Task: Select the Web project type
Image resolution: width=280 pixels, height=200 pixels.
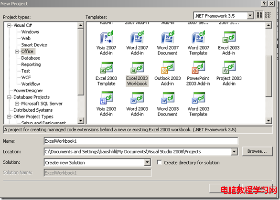Action: coord(26,38)
